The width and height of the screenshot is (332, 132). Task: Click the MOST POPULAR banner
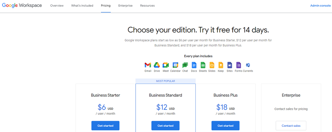coord(166,81)
